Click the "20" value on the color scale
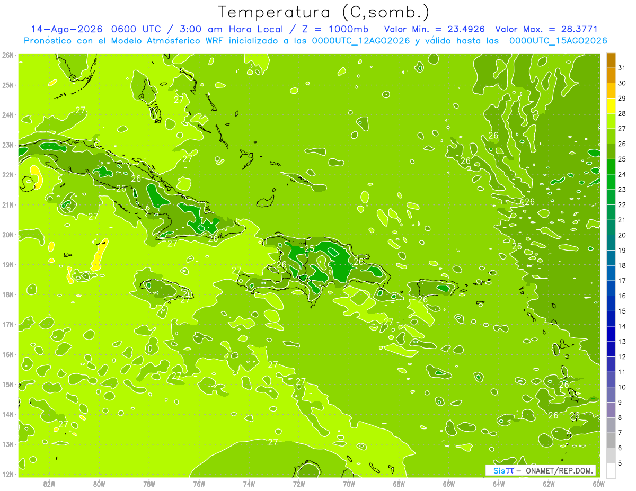Viewport: 636px width, 491px height. pos(622,235)
